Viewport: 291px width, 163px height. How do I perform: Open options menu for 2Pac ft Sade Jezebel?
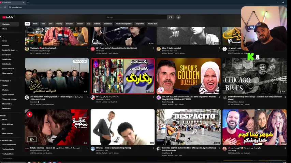(220, 48)
